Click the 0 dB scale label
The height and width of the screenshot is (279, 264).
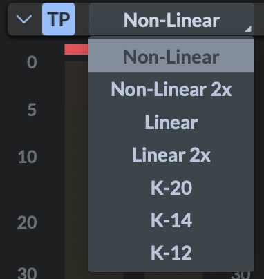tap(32, 62)
